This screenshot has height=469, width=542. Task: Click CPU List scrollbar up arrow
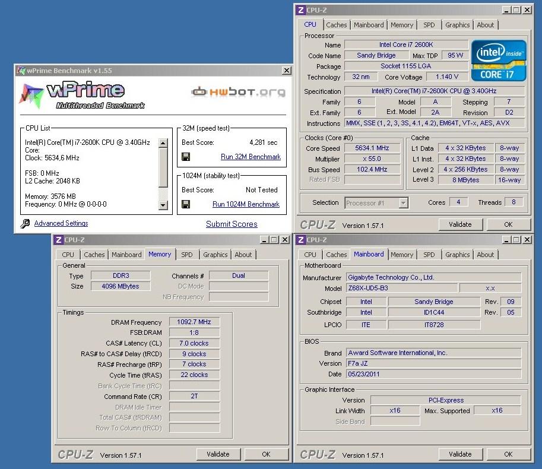tap(163, 142)
